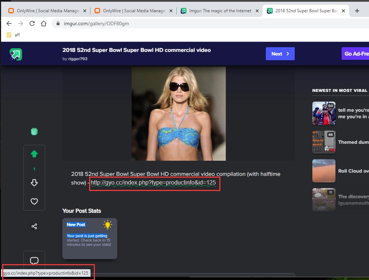Open the gyo.cc productinfo link
This screenshot has width=369, height=280.
[x=153, y=183]
